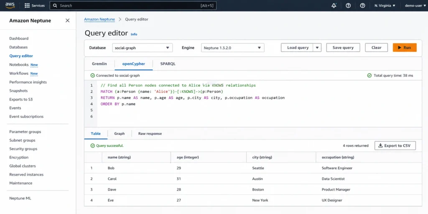Screen dimensions: 428x214
Task: Select the Table results tab
Action: [x=96, y=133]
